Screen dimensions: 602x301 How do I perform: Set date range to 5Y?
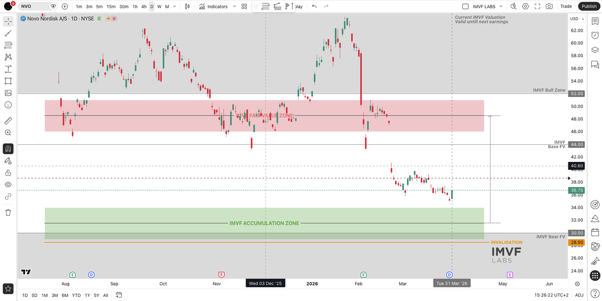click(x=96, y=295)
